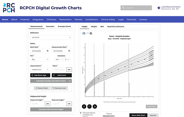Click Calculate Centiles and Add To Chart
Image resolution: width=184 pixels, height=117 pixels.
click(51, 81)
